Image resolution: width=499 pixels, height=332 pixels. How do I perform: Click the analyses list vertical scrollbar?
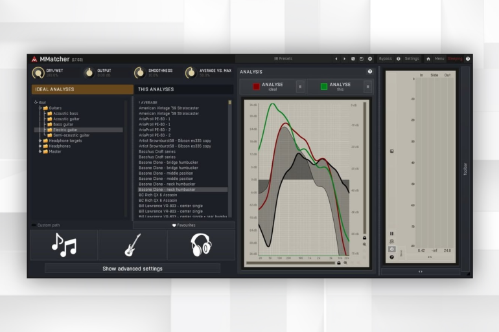click(x=230, y=159)
